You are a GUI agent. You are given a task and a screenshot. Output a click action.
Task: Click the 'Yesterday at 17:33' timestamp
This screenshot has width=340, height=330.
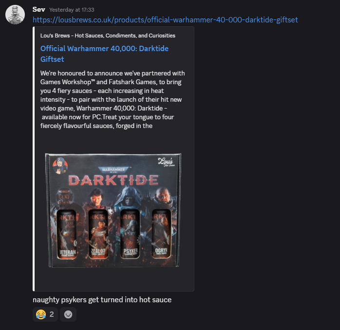[x=72, y=10]
